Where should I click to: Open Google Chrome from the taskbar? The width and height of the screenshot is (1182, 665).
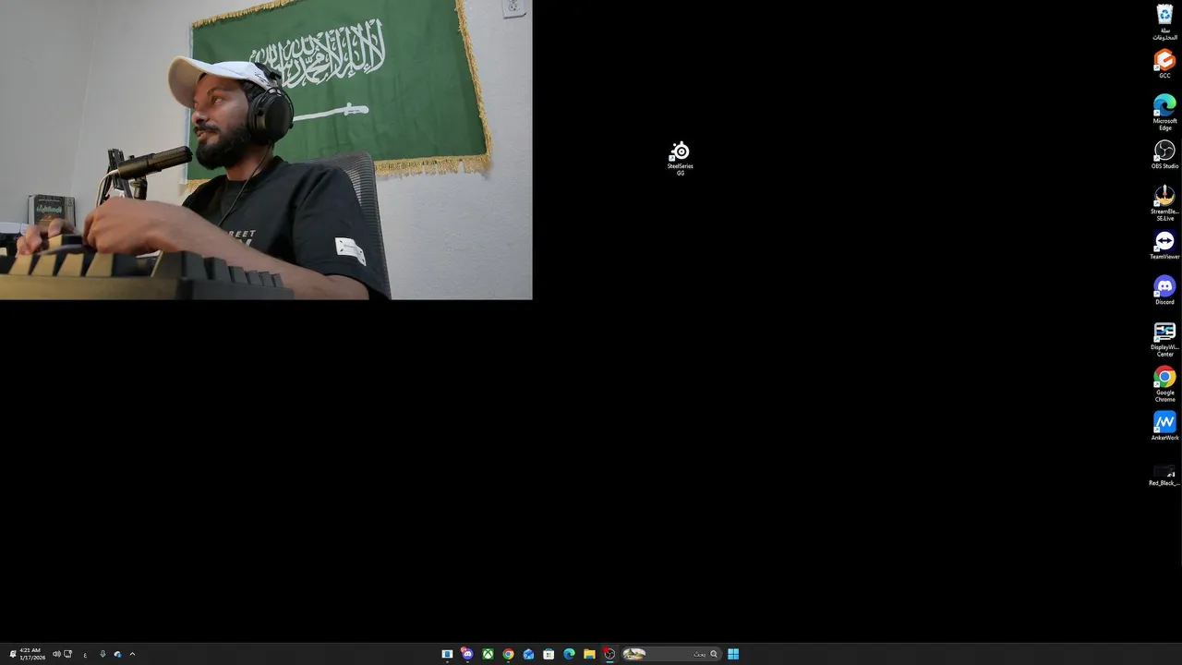(x=508, y=654)
